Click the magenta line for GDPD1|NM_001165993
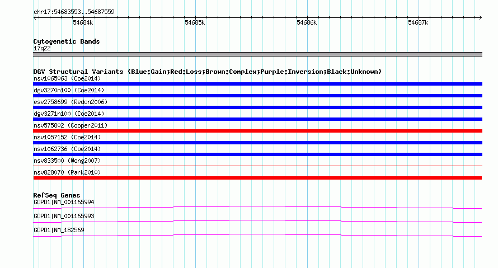This screenshot has width=498, height=268. [257, 222]
